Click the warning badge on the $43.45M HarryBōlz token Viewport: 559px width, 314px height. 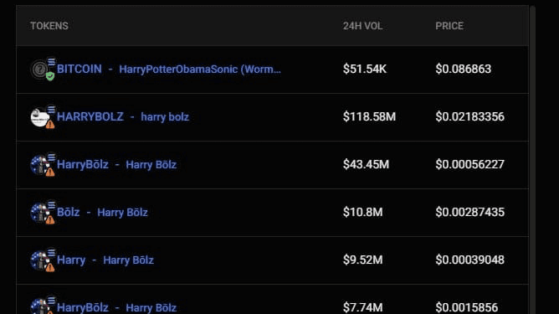[x=50, y=172]
